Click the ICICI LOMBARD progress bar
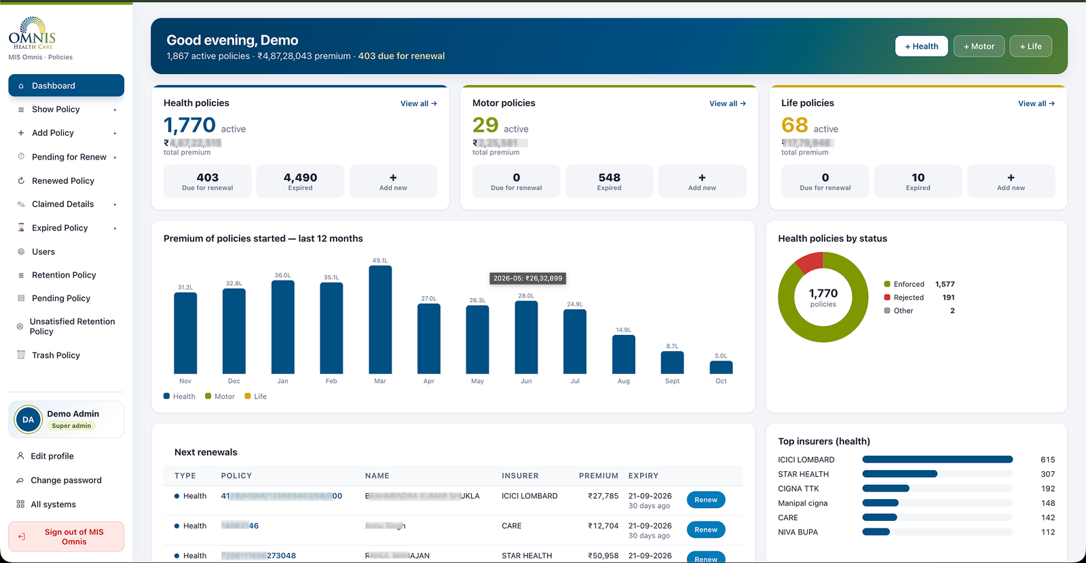This screenshot has width=1086, height=563. click(937, 460)
